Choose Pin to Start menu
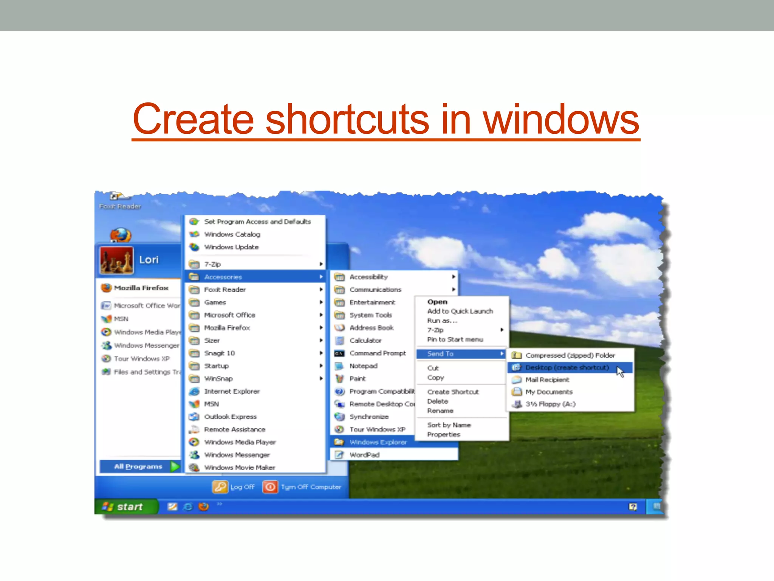The height and width of the screenshot is (581, 774). (x=455, y=339)
